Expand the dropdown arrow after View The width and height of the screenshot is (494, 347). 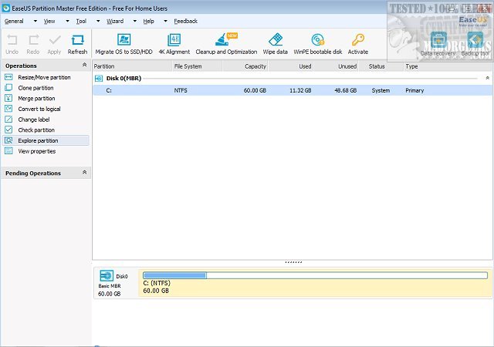[67, 21]
